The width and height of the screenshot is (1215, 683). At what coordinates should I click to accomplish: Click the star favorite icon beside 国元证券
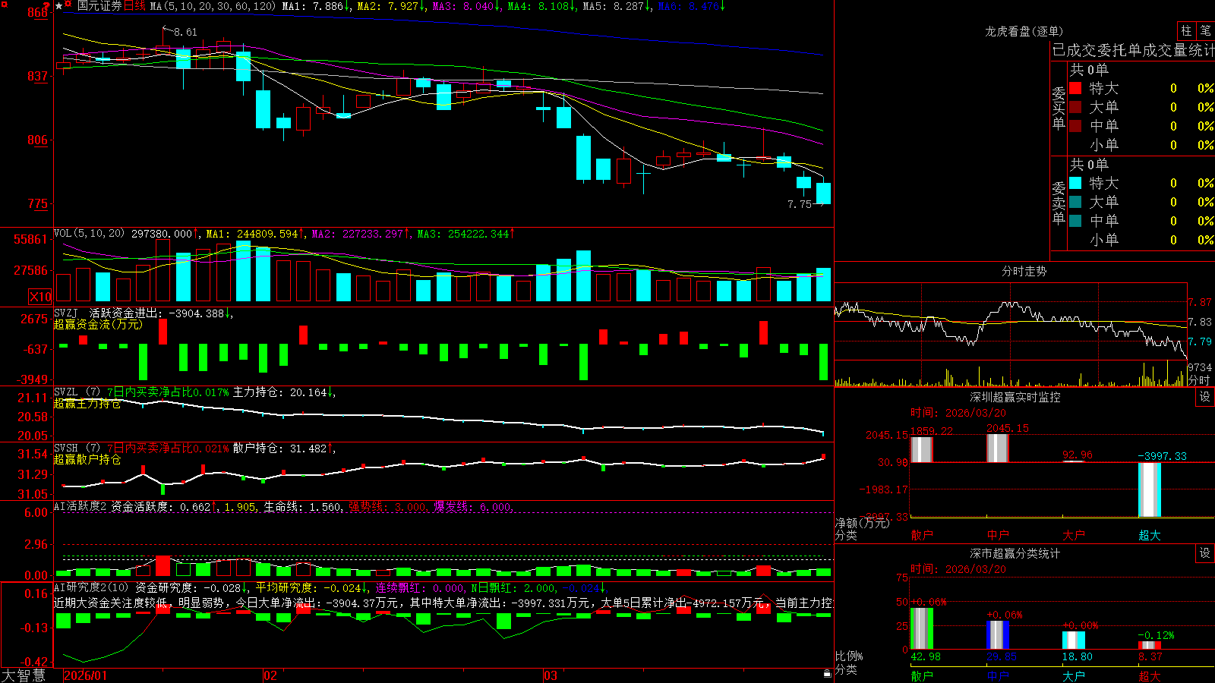(x=59, y=5)
